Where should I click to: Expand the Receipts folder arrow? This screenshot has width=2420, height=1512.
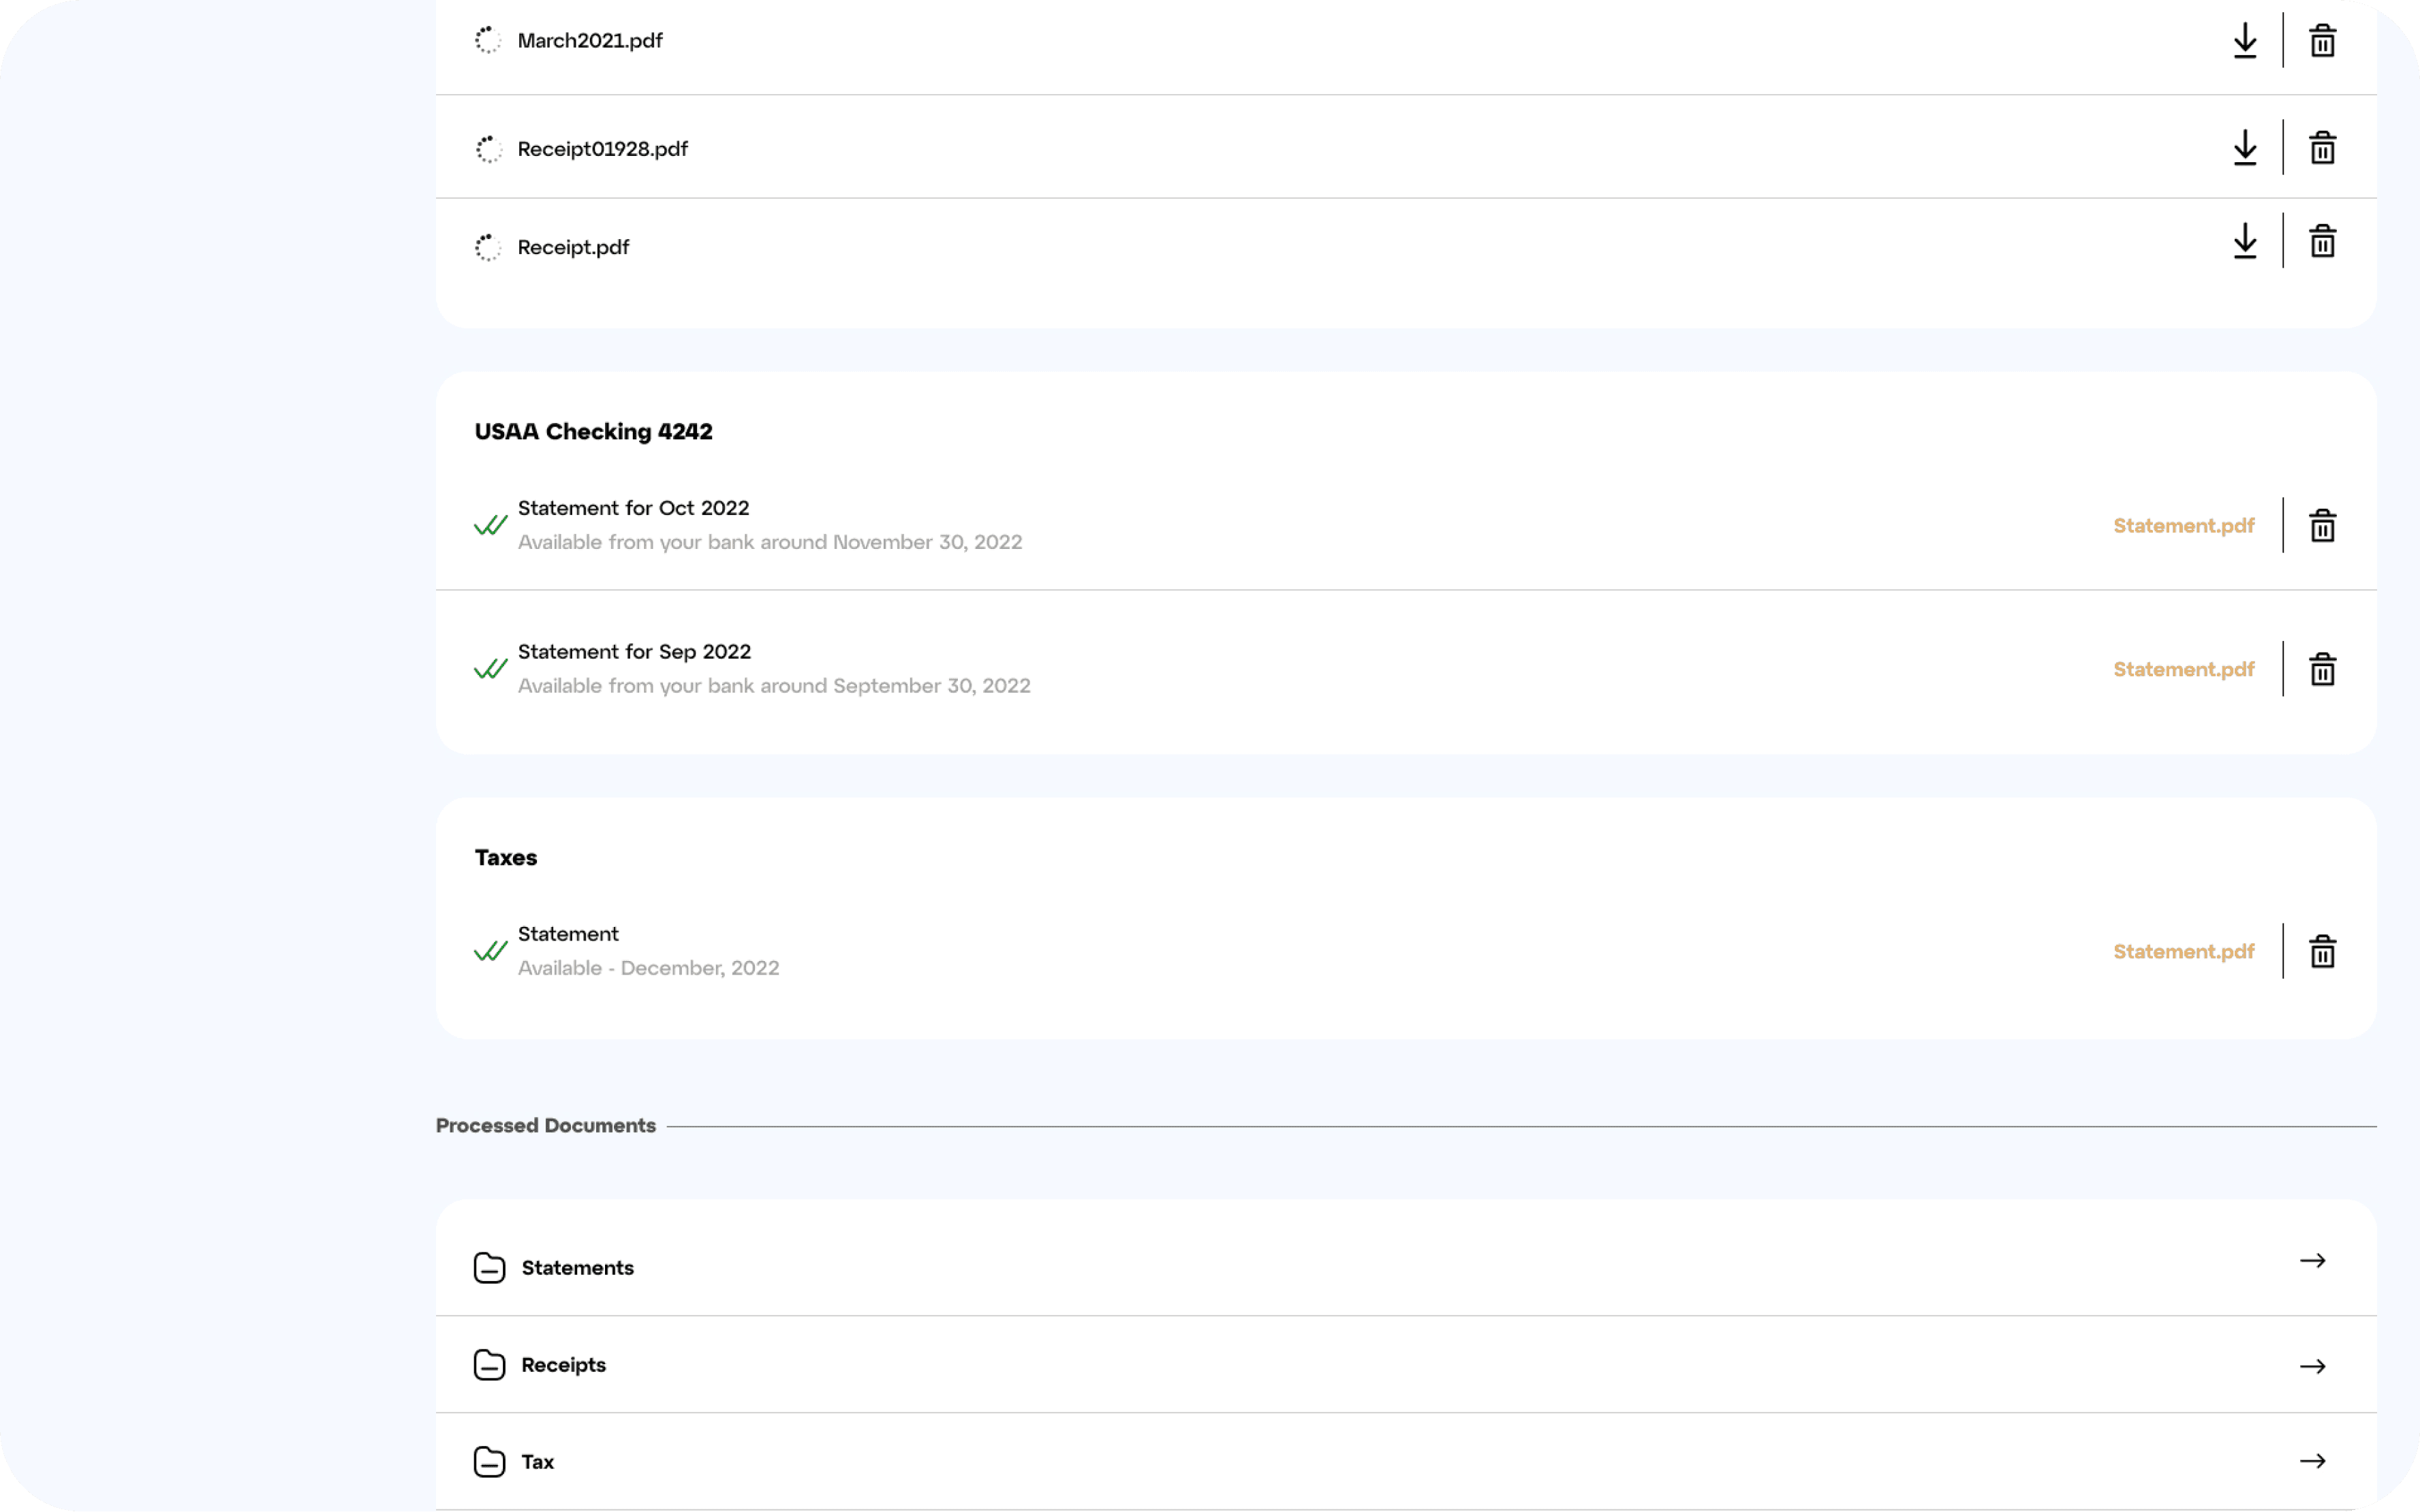coord(2313,1366)
